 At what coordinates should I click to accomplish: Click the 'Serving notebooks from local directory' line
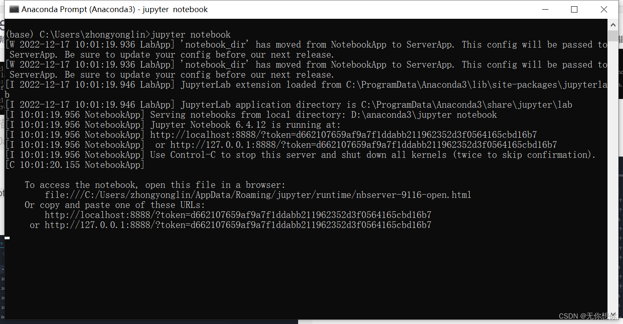(251, 115)
